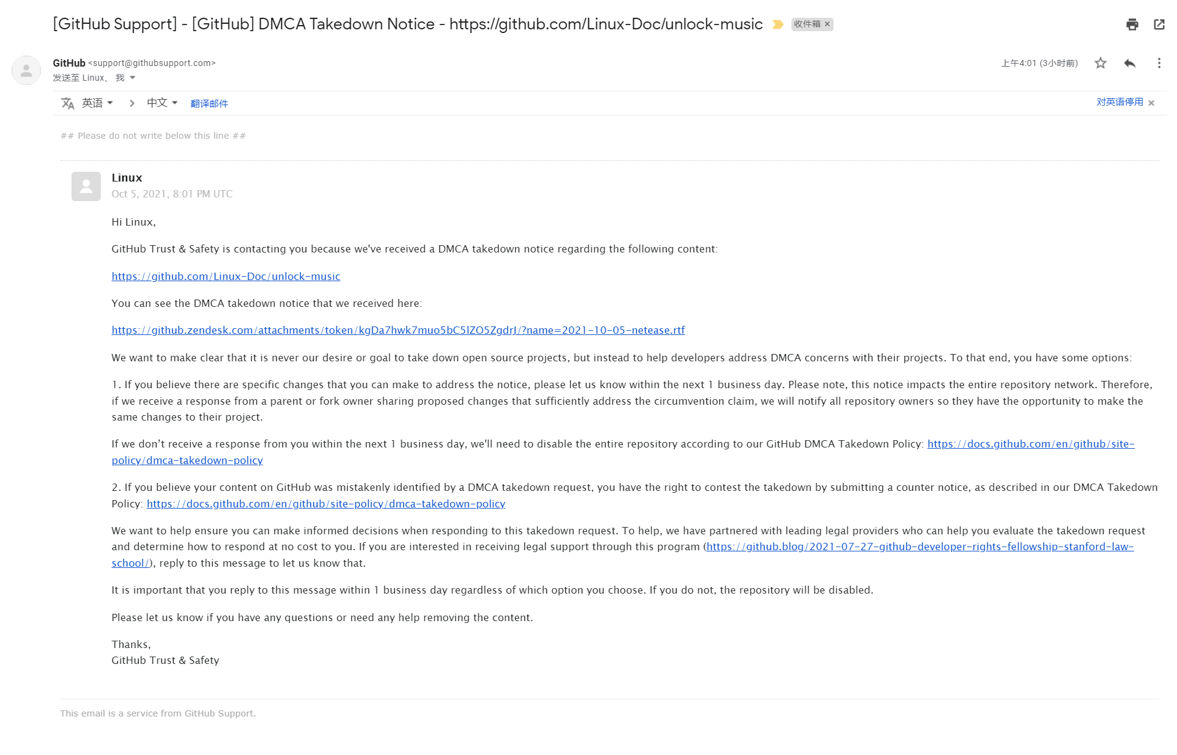The height and width of the screenshot is (755, 1177).
Task: Click the arrow between language selectors
Action: [x=131, y=103]
